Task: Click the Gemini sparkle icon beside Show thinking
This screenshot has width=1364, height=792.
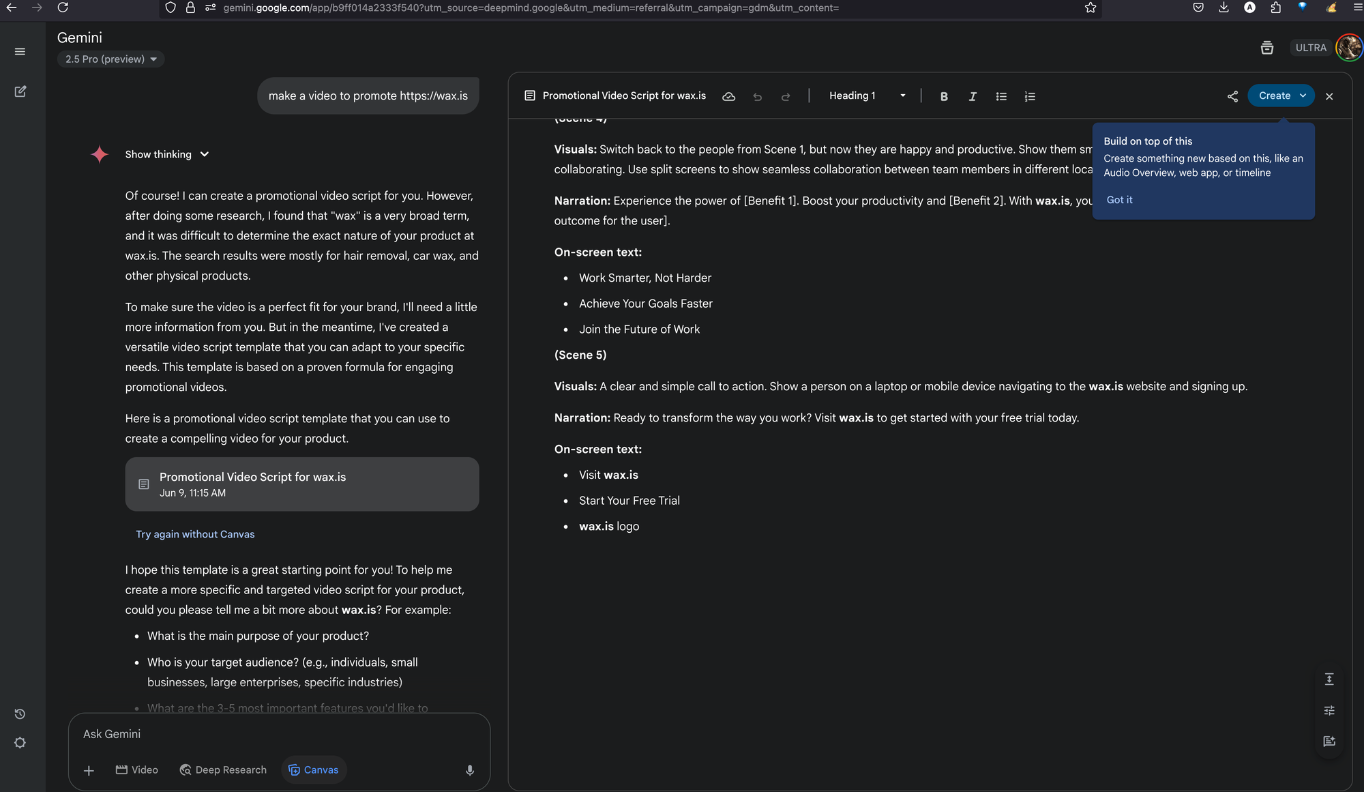Action: point(100,154)
